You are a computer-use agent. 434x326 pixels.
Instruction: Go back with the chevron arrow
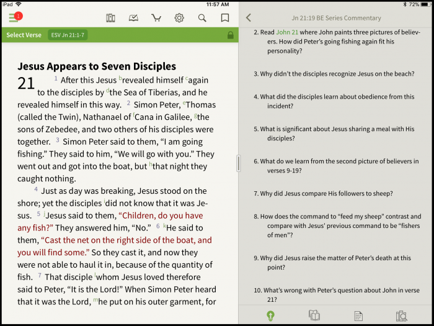249,18
